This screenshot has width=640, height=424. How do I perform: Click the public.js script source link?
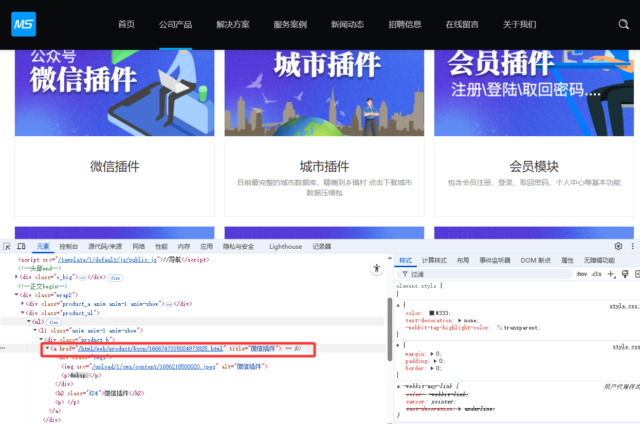[x=107, y=260]
